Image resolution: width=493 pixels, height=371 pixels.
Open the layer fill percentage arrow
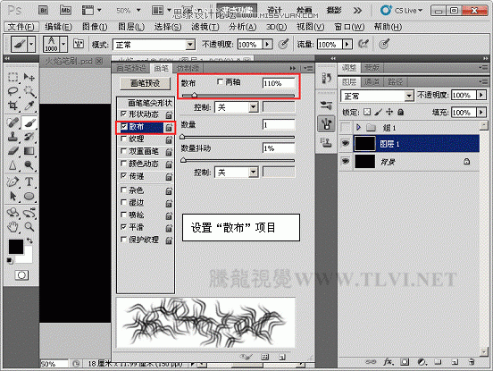tap(481, 112)
